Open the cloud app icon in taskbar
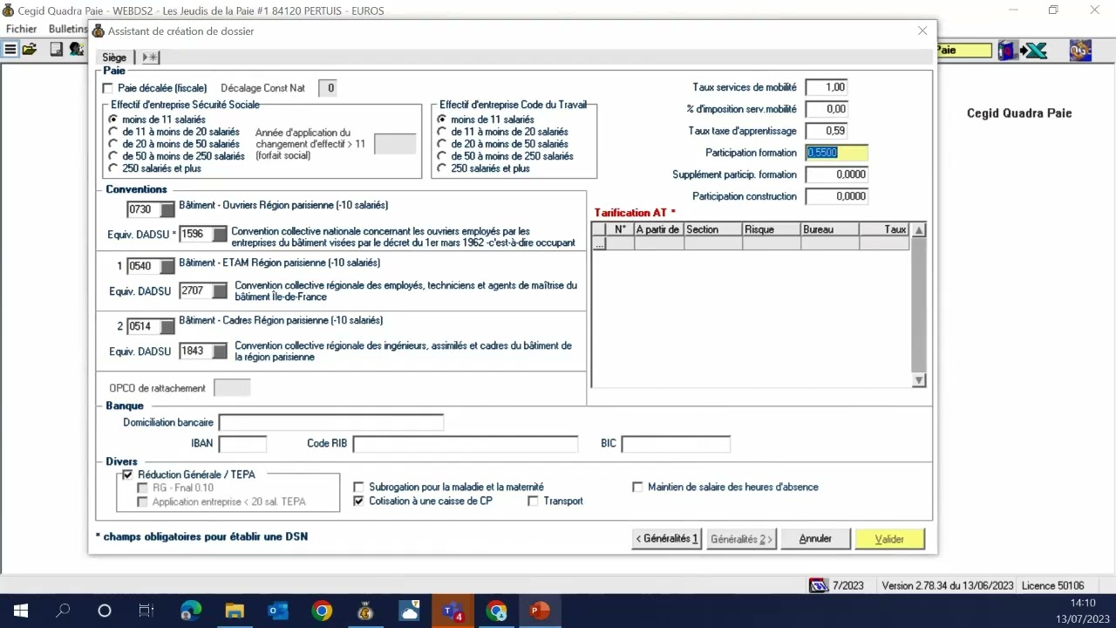The width and height of the screenshot is (1116, 628). point(409,611)
